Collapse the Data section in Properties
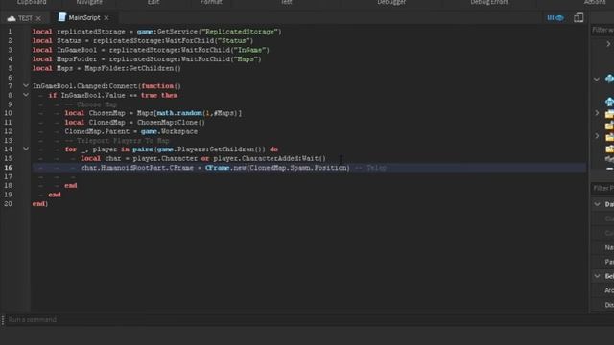Screen dimensions: 614x345 pyautogui.click(x=597, y=204)
